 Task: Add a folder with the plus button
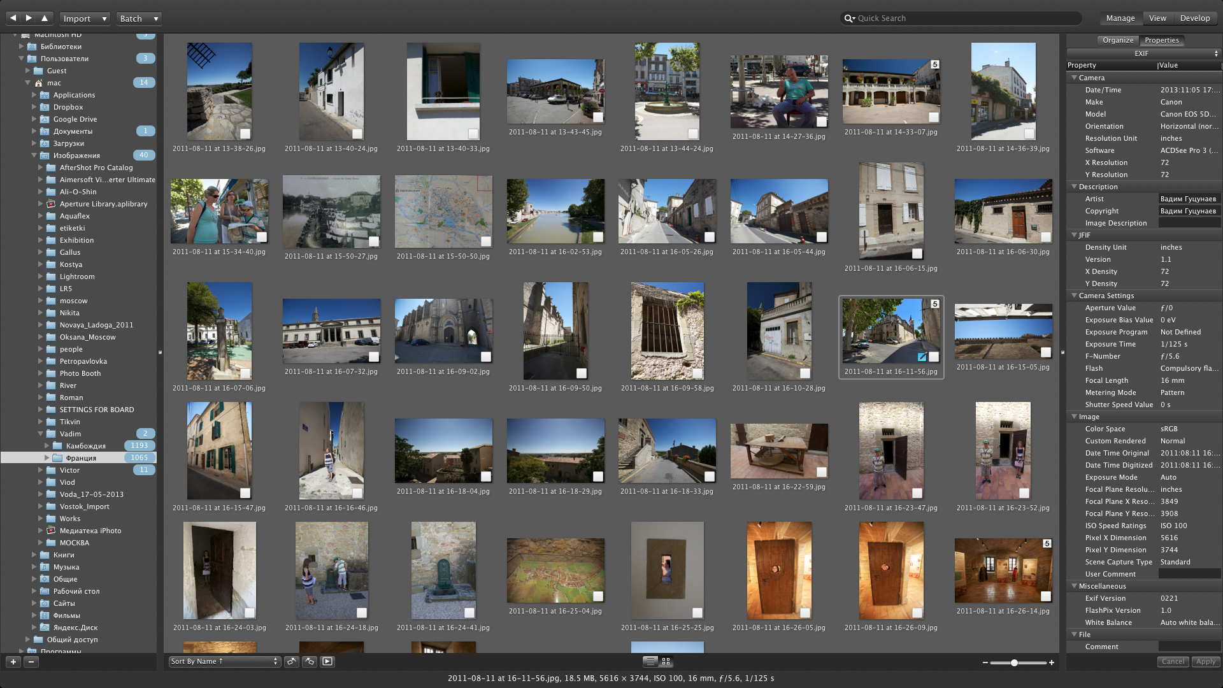pyautogui.click(x=13, y=662)
